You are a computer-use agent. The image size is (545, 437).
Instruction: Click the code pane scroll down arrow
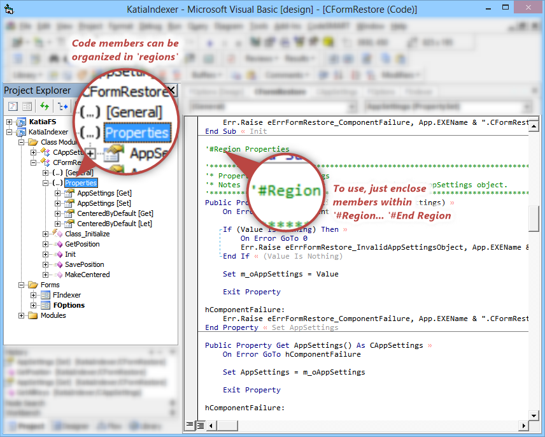coord(534,415)
